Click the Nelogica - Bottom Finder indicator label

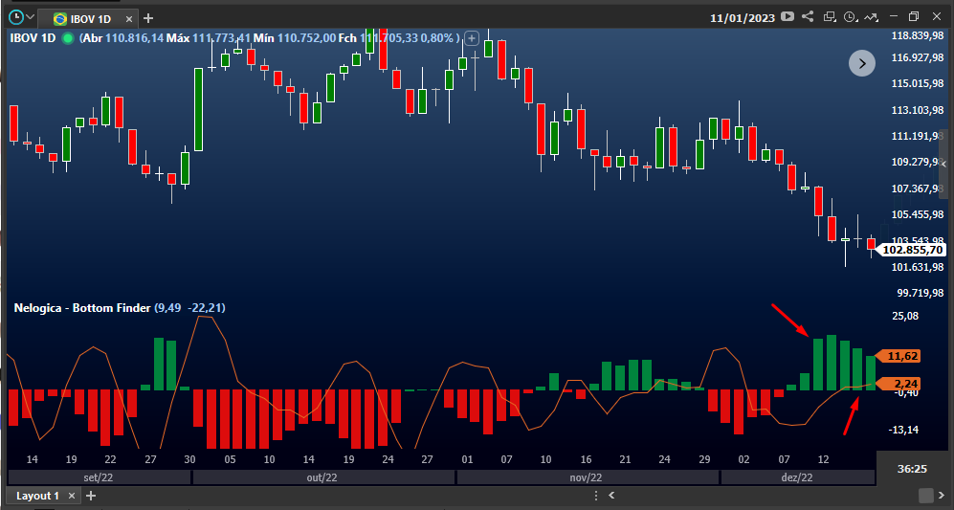(82, 308)
